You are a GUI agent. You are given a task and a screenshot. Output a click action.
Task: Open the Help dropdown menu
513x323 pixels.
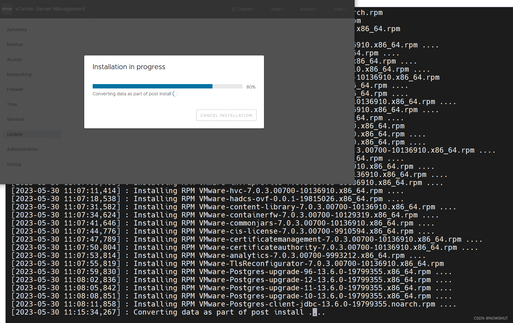point(278,9)
